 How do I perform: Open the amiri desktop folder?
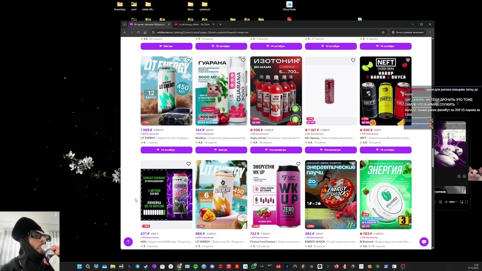(134, 6)
